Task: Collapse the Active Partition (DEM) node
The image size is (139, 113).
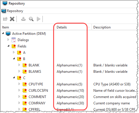Action: tap(3, 33)
